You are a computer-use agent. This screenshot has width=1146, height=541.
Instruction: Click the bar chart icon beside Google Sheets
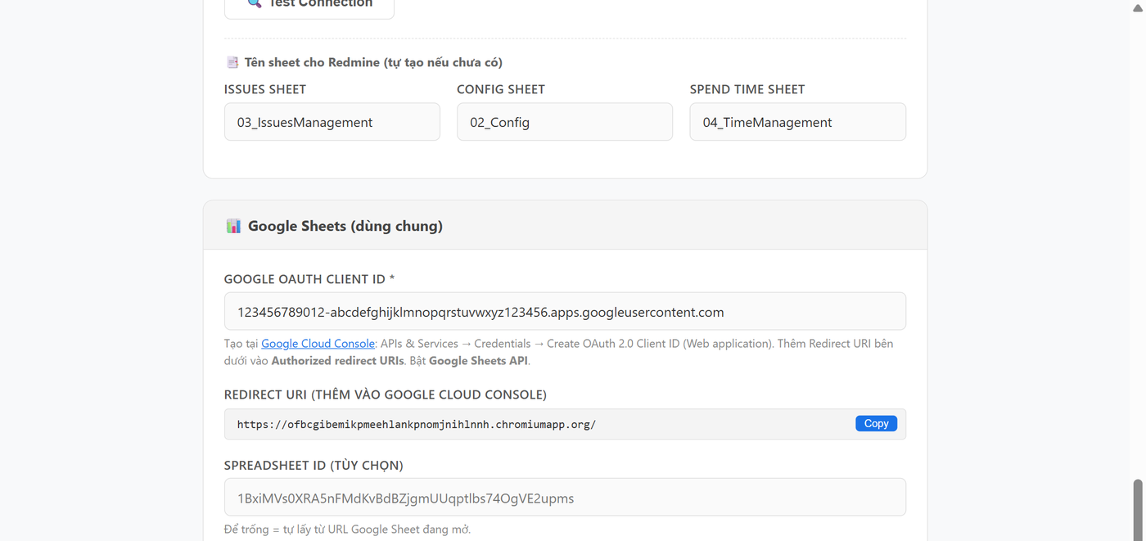coord(233,226)
